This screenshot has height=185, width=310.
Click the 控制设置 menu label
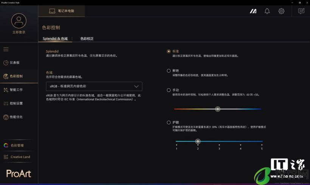[x=16, y=103]
